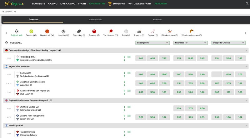Open the Kalender tab

tap(157, 19)
